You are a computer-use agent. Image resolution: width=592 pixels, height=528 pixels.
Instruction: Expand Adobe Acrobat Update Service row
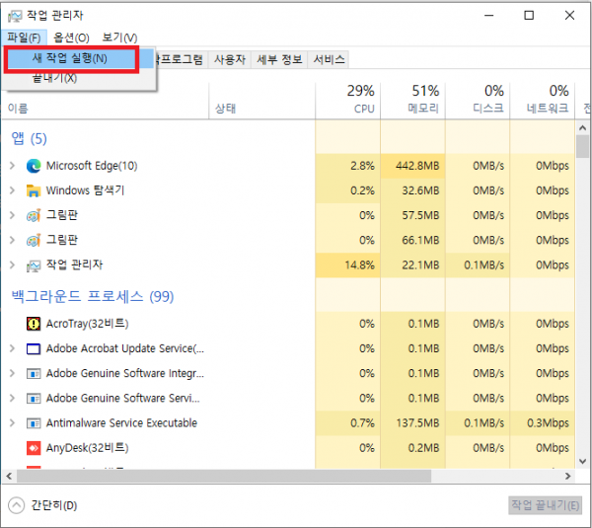(12, 348)
